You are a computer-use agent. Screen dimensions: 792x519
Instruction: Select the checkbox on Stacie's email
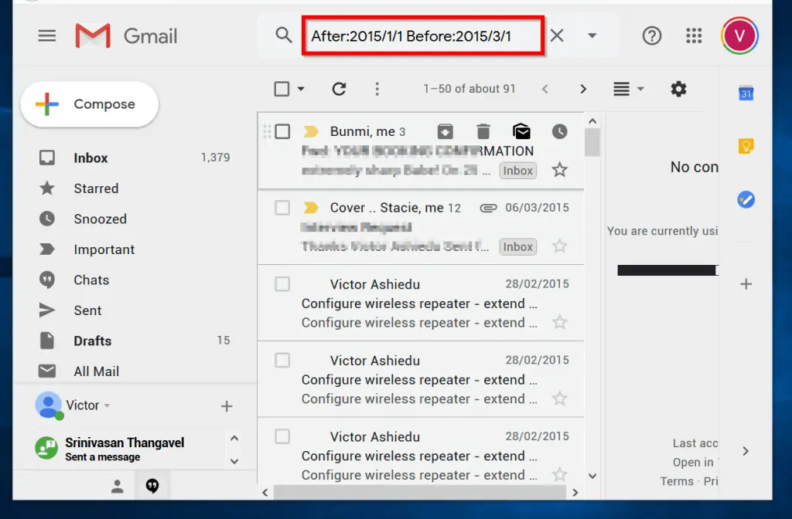point(282,208)
